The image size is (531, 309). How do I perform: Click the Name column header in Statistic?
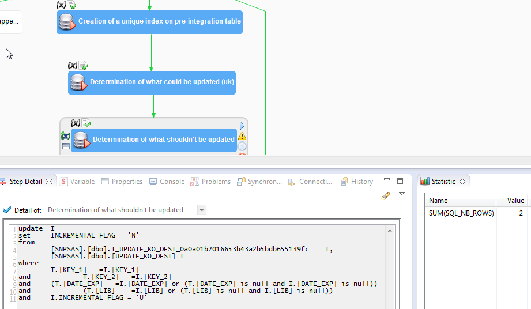(x=461, y=201)
